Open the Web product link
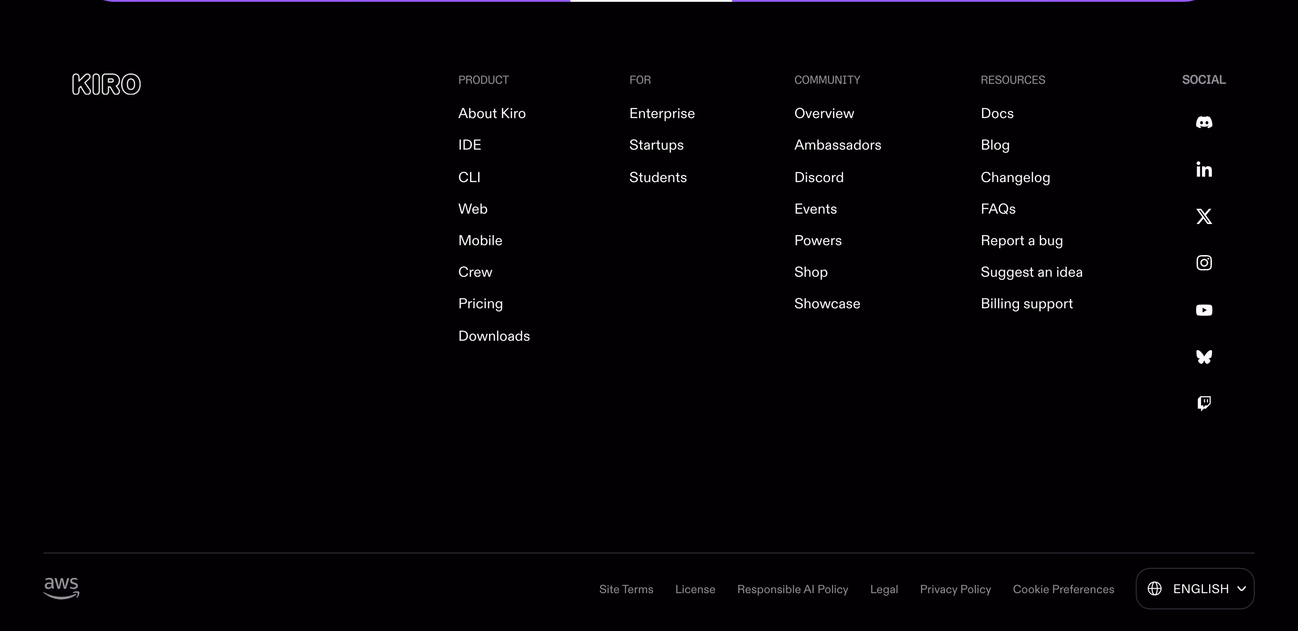This screenshot has height=631, width=1298. tap(473, 209)
